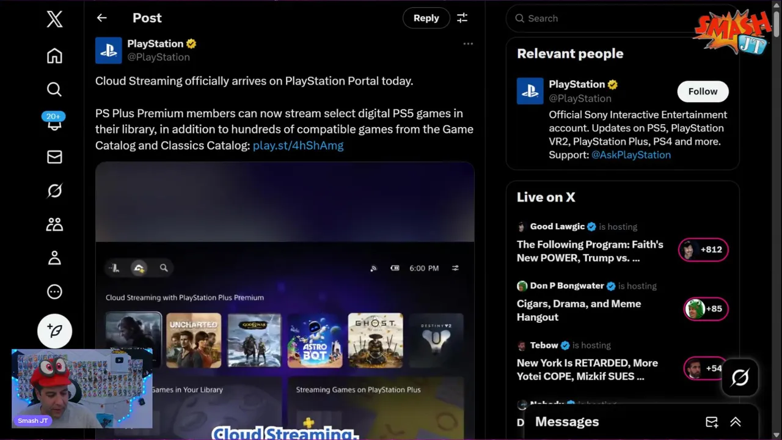Join Tebow live space +54
Image resolution: width=782 pixels, height=440 pixels.
(706, 368)
